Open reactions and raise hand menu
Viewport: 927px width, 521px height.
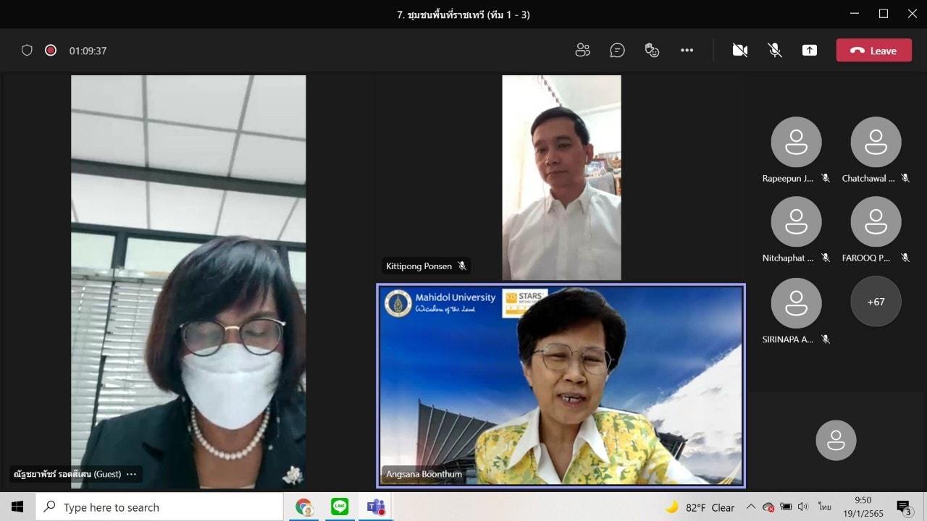[x=652, y=50]
